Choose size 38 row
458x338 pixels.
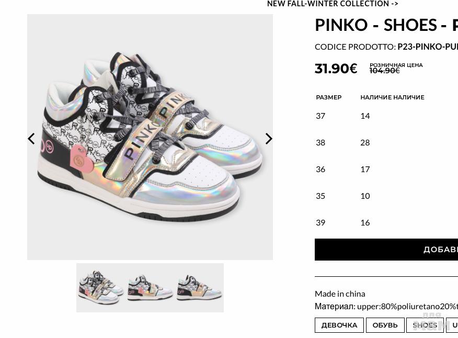[x=386, y=143]
